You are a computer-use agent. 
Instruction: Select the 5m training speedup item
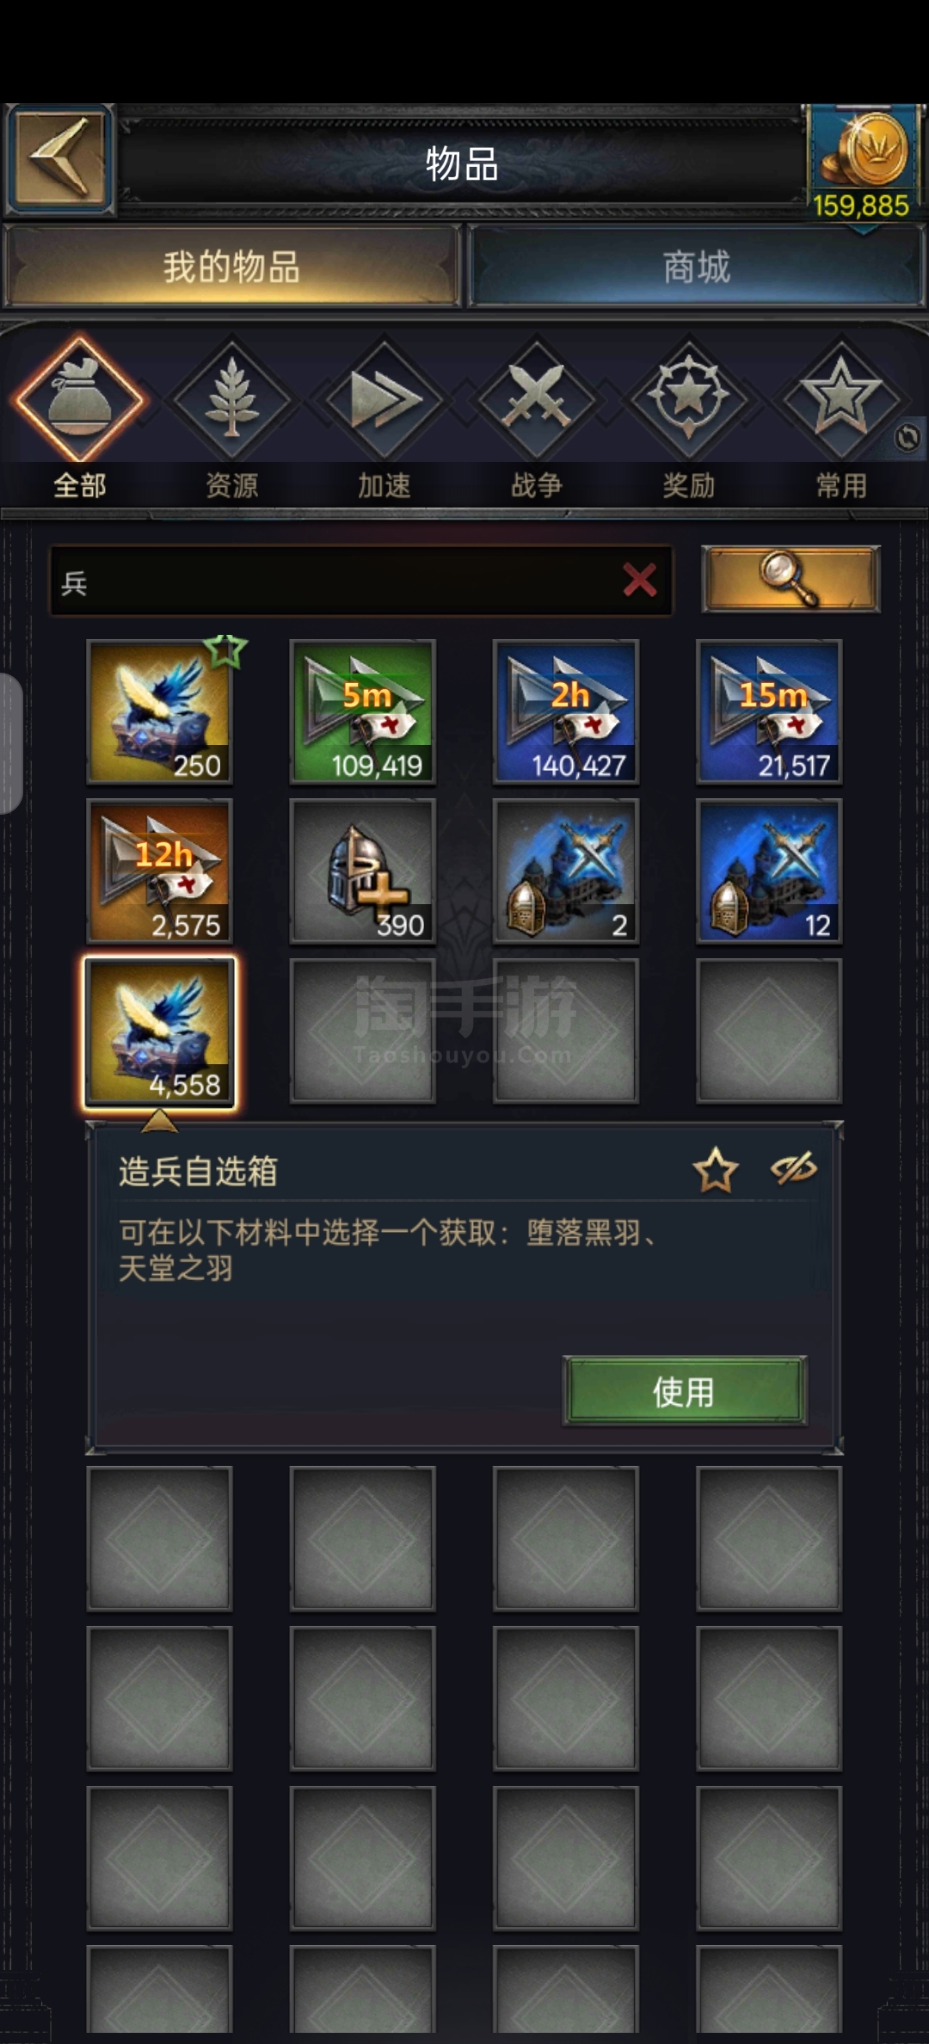click(x=362, y=711)
